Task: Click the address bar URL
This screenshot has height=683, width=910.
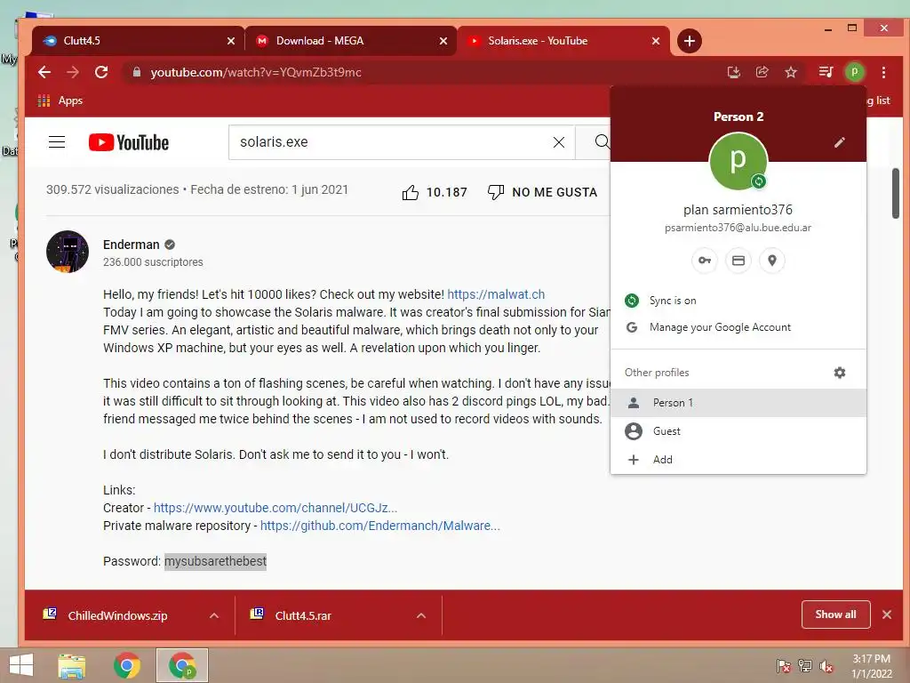Action: [x=256, y=72]
